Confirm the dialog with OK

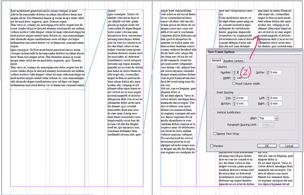pyautogui.click(x=267, y=146)
